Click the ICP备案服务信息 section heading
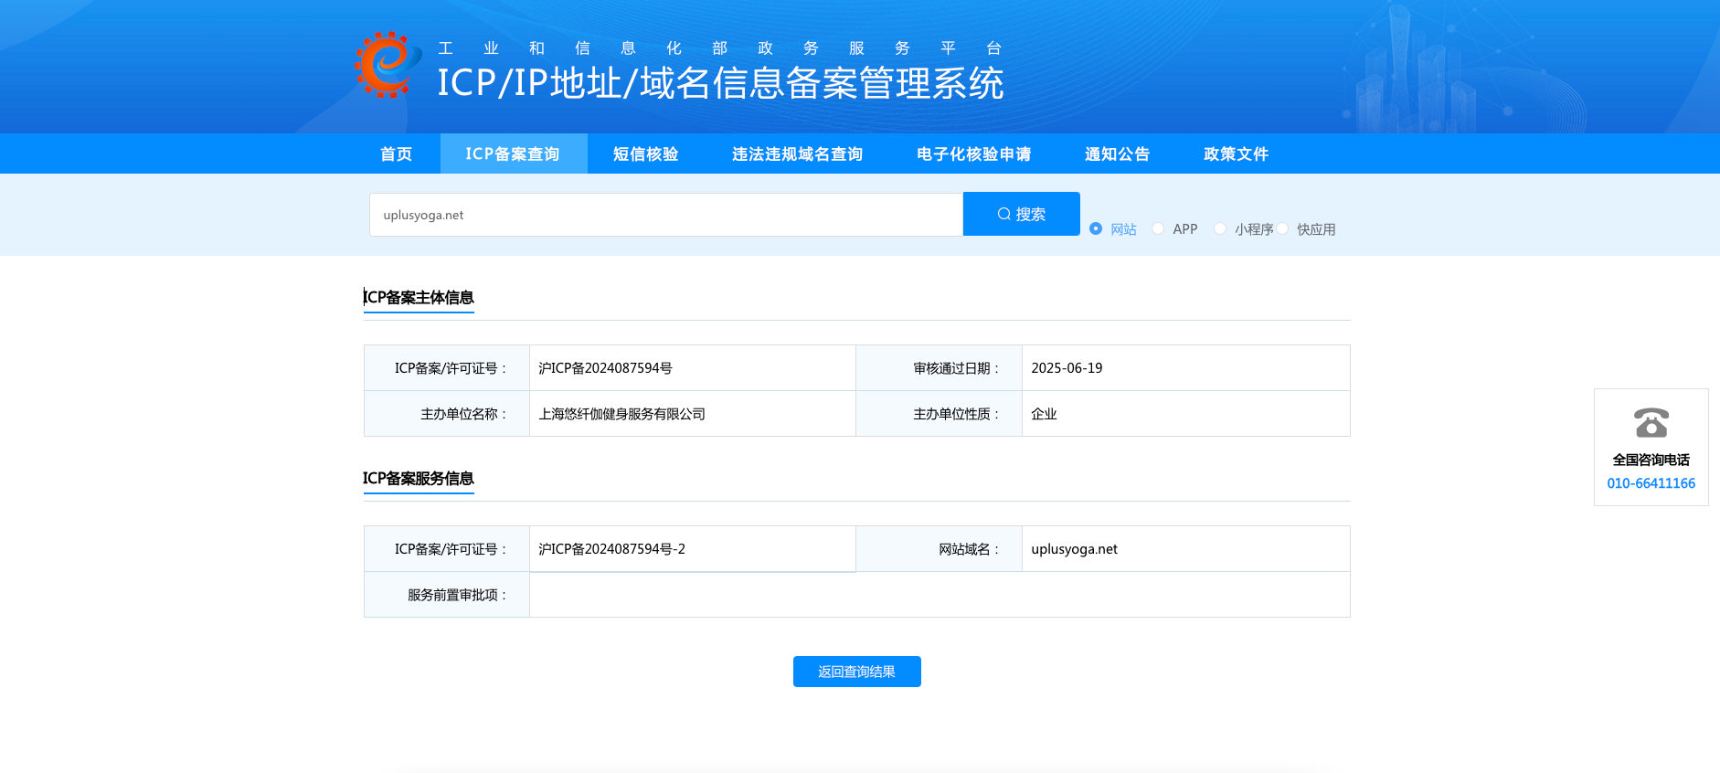 pyautogui.click(x=419, y=478)
